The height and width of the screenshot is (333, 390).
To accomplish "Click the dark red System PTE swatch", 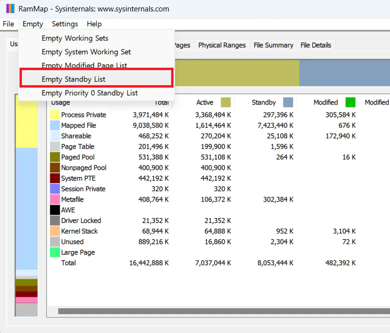I will [x=55, y=178].
